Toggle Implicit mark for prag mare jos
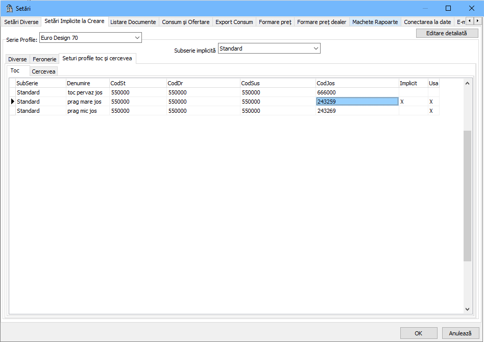This screenshot has width=484, height=342. (x=413, y=102)
